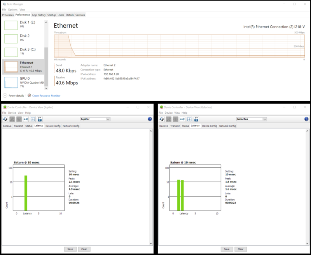Refresh device information in the Galactus window

coord(162,119)
